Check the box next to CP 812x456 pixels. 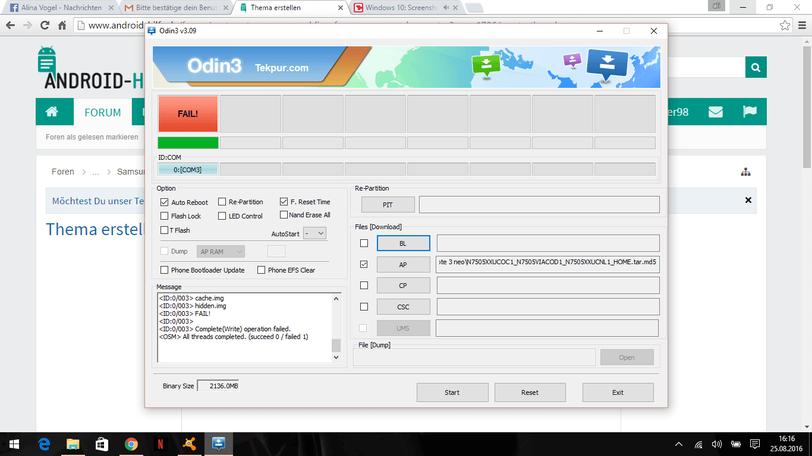pos(364,286)
